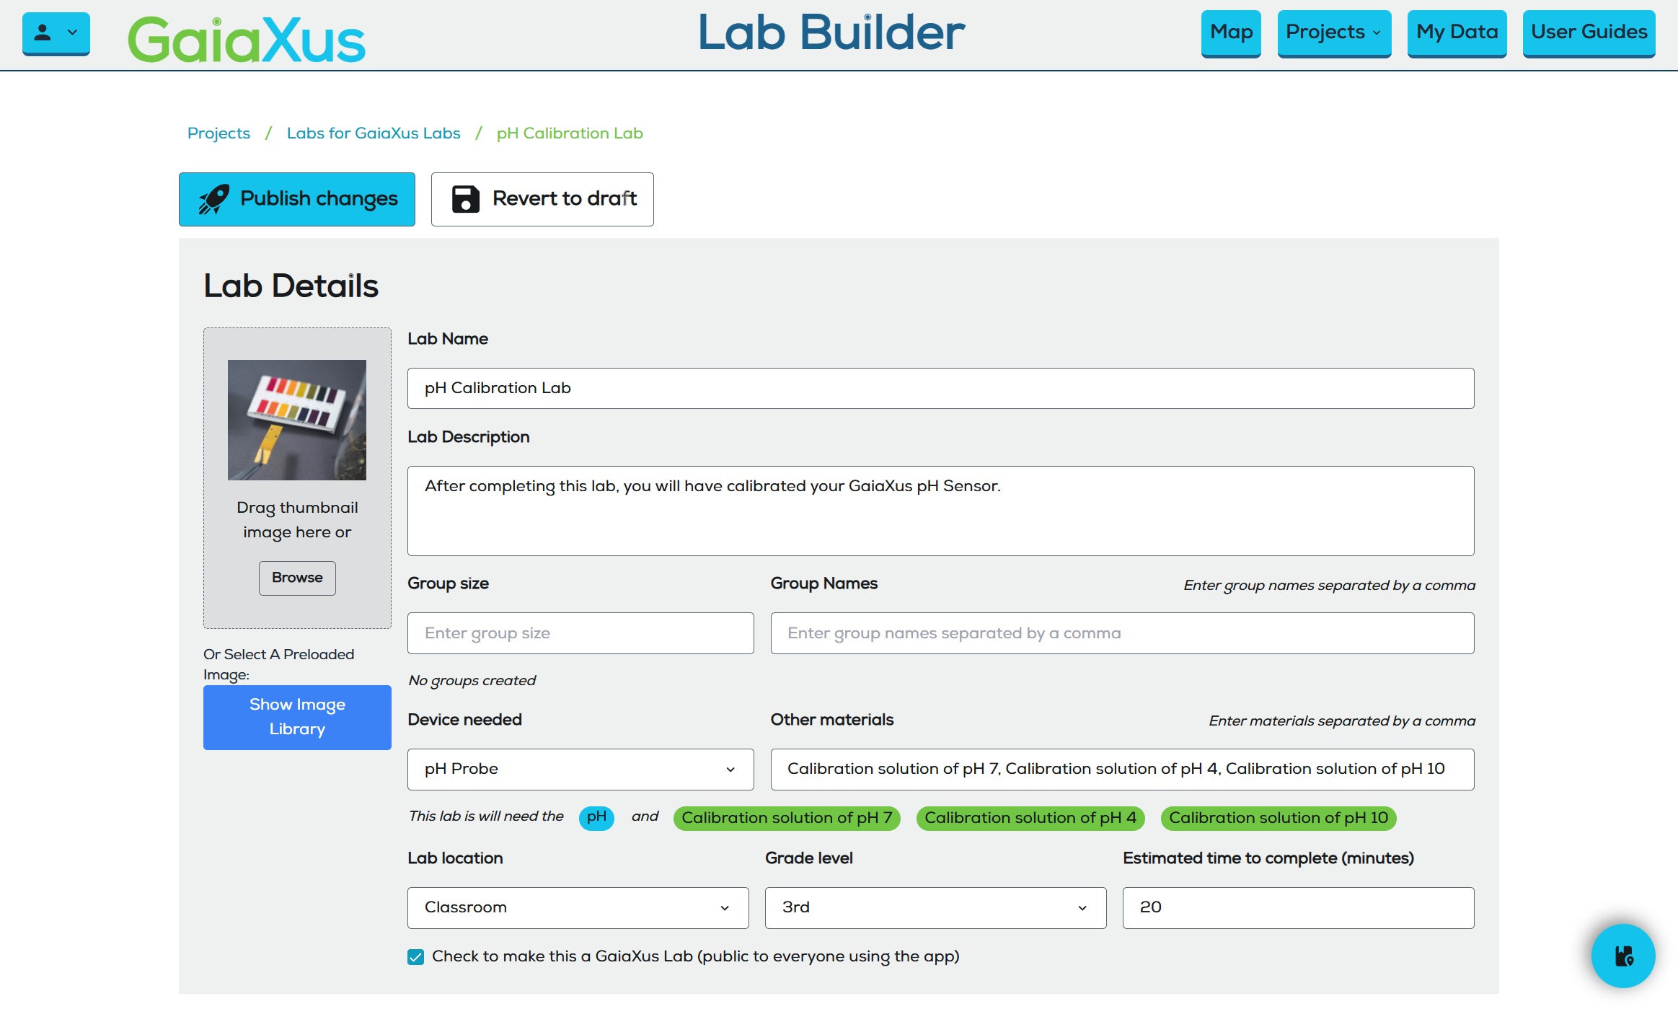Go to the Map page
The width and height of the screenshot is (1678, 1009).
pyautogui.click(x=1231, y=32)
